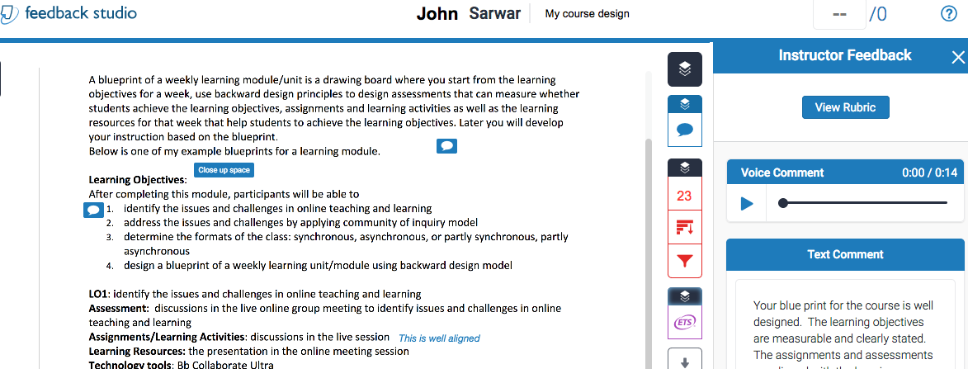Click the 'This is well aligned' inline comment

(x=439, y=338)
